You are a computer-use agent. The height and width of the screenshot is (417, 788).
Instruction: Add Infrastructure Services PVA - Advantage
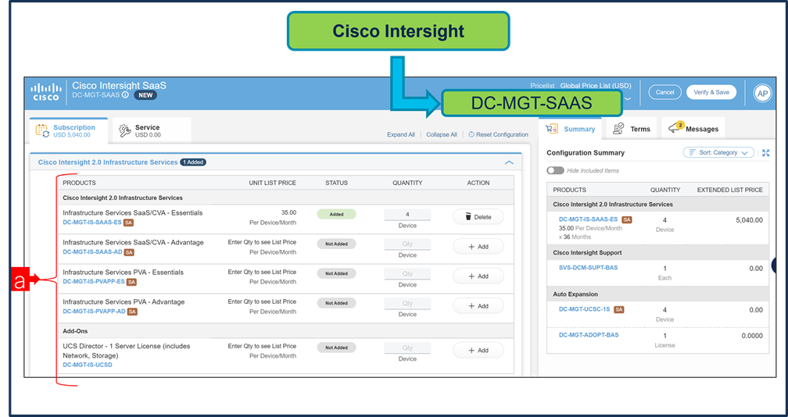click(x=478, y=305)
